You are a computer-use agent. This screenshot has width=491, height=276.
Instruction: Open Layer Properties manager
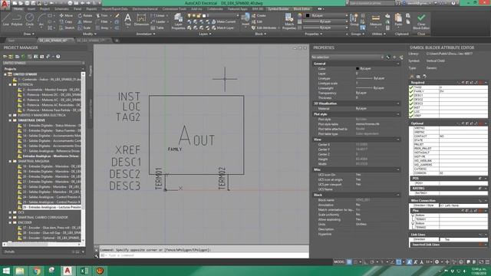click(x=178, y=21)
